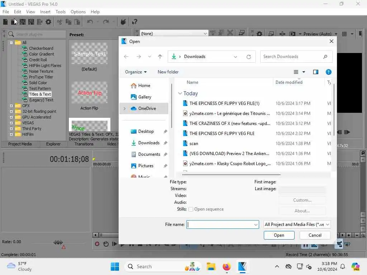367x275 pixels.
Task: Open the Organize dropdown menu
Action: [x=136, y=72]
